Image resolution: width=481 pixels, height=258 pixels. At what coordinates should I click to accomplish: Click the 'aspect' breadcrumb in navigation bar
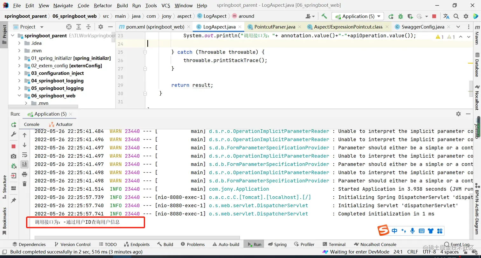pos(185,16)
